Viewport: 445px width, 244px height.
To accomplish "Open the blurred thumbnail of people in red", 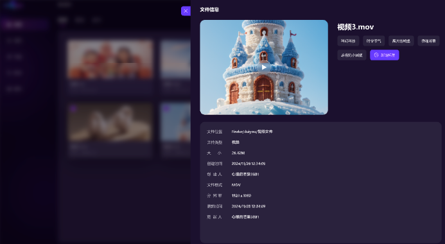I will point(110,59).
